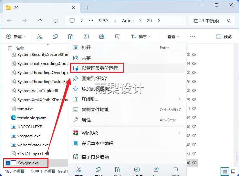Expand the WinRAR submenu
The height and width of the screenshot is (176, 239).
pos(179,133)
